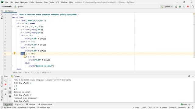Click the Проект file breadcrumb in navigation bar
This screenshot has height=109, width=195.
point(19,7)
